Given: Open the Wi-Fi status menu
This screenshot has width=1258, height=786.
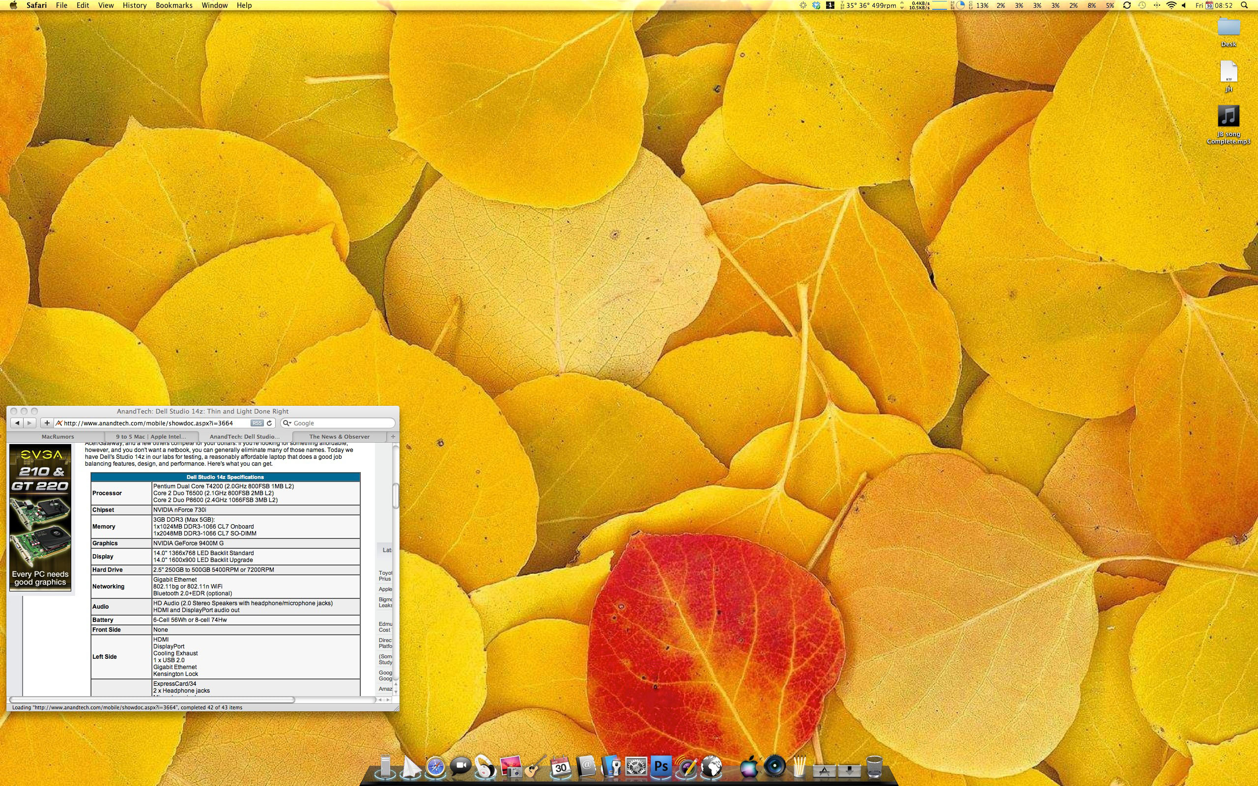Looking at the screenshot, I should 1171,5.
